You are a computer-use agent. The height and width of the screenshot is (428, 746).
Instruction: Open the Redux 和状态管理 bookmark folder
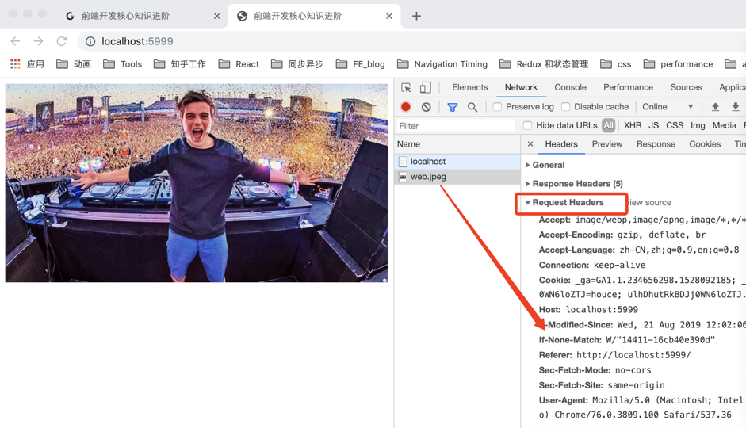pyautogui.click(x=545, y=64)
